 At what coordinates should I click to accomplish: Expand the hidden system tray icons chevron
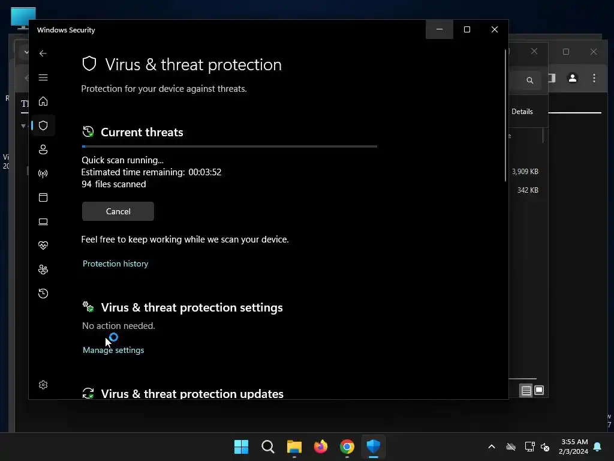pyautogui.click(x=492, y=447)
